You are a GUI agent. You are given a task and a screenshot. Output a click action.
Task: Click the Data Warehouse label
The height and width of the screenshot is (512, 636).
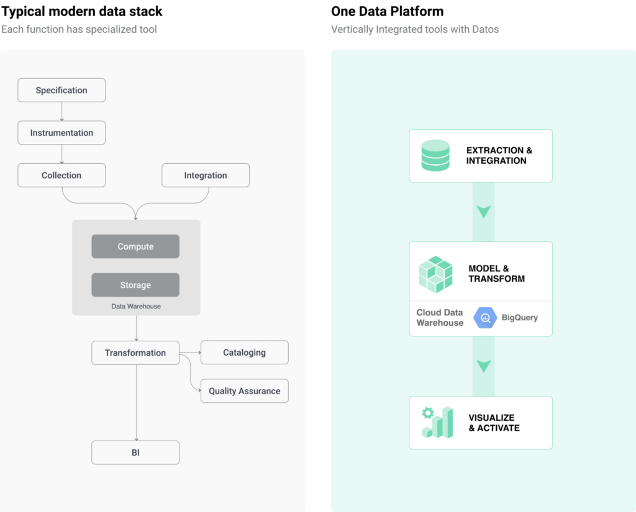(x=136, y=307)
